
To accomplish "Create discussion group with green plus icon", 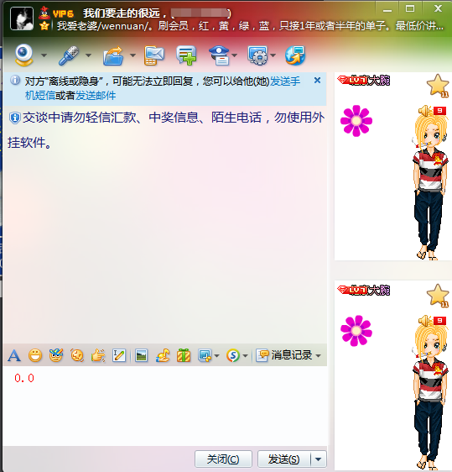I will coord(186,55).
